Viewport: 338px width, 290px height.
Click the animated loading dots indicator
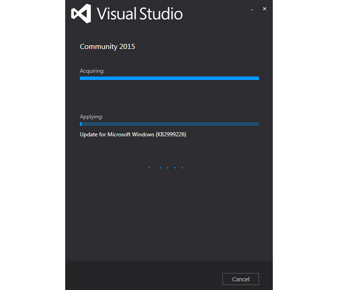point(166,168)
